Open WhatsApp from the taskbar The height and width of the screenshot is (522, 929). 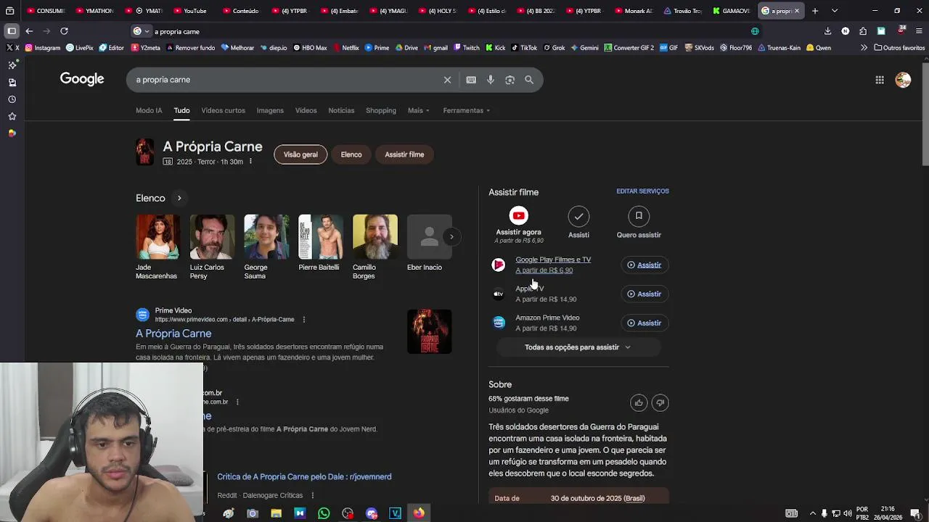[x=324, y=513]
